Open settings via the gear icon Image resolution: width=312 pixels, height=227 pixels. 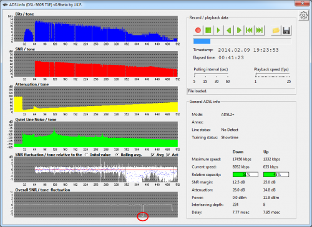(303, 16)
